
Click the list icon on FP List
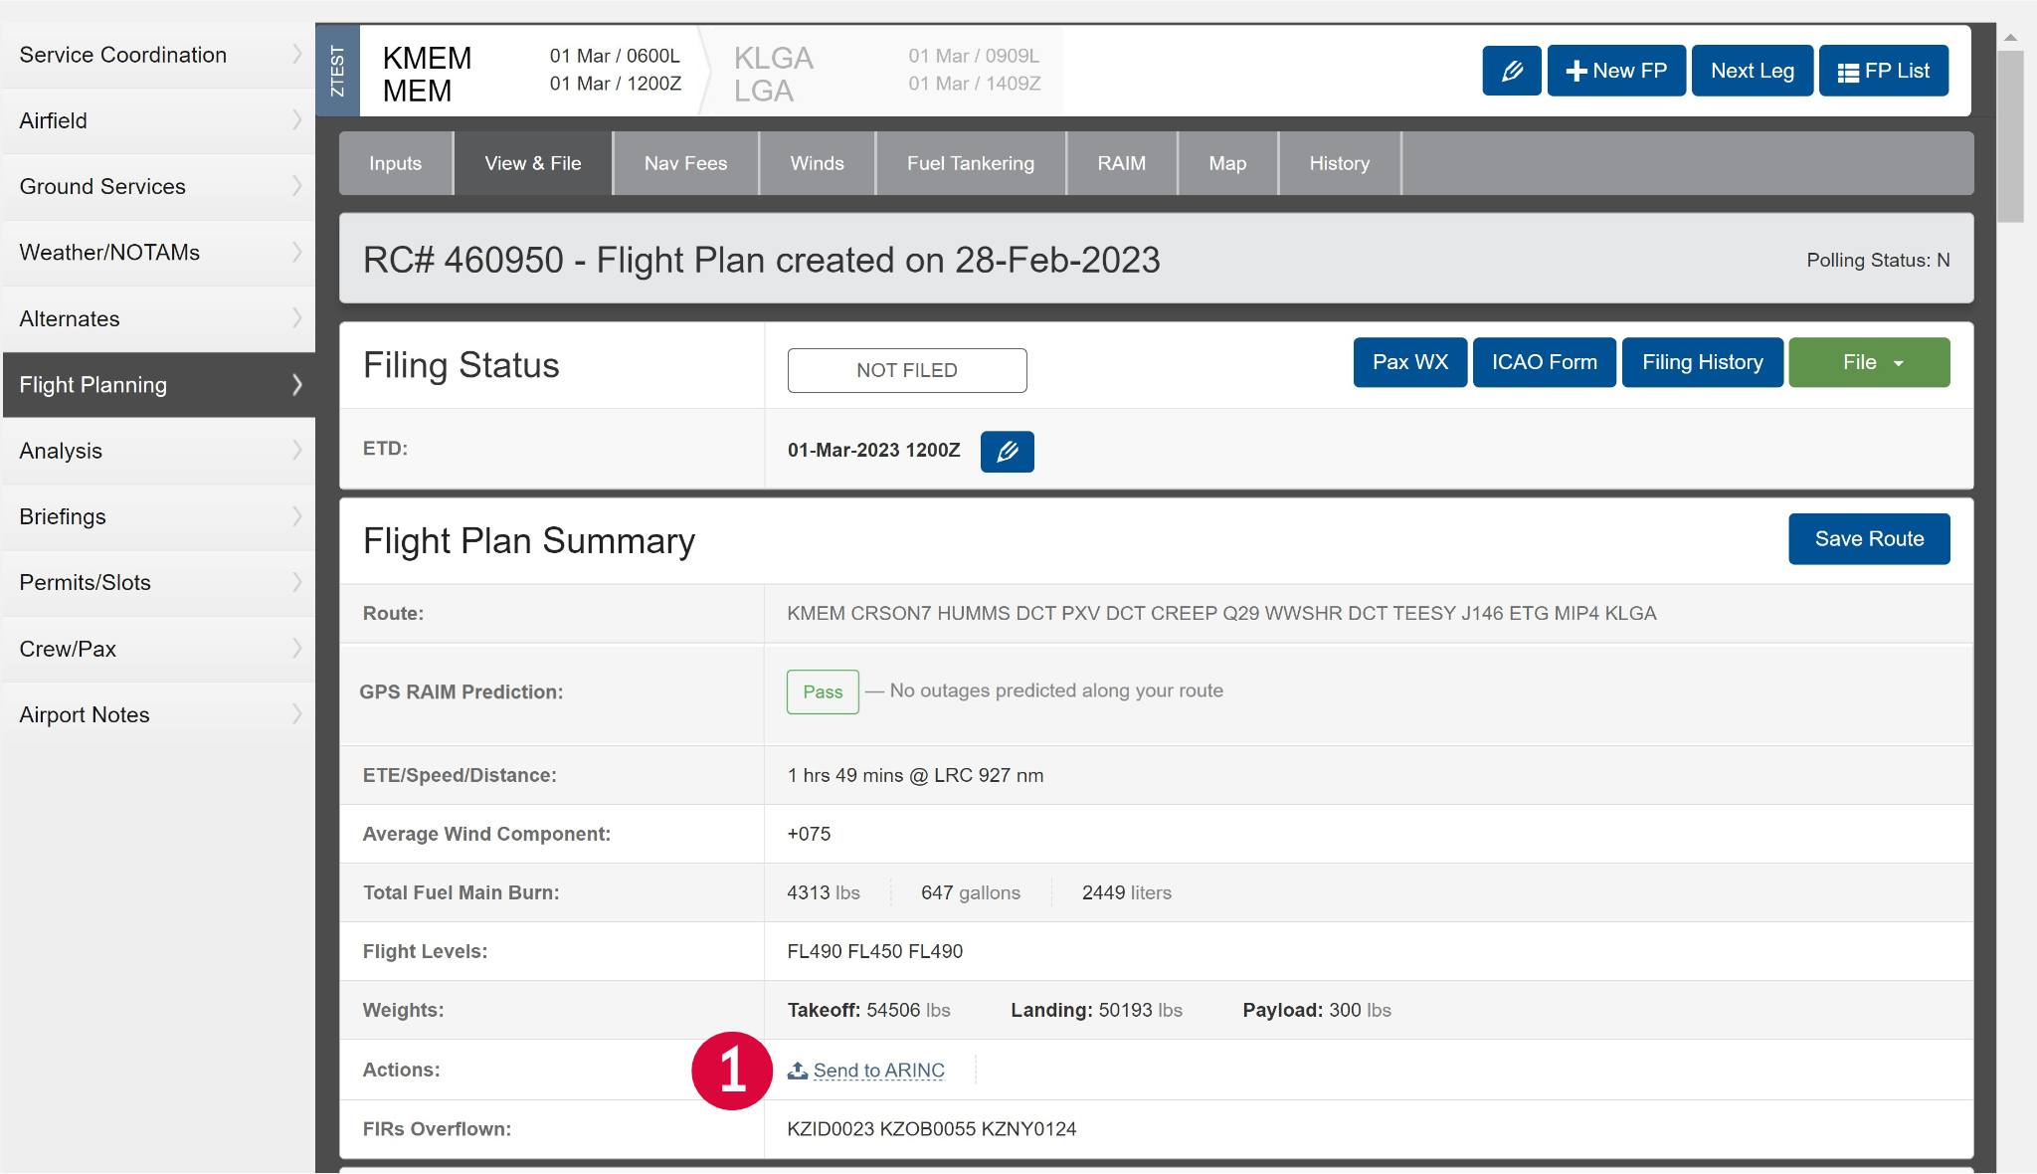click(x=1847, y=72)
